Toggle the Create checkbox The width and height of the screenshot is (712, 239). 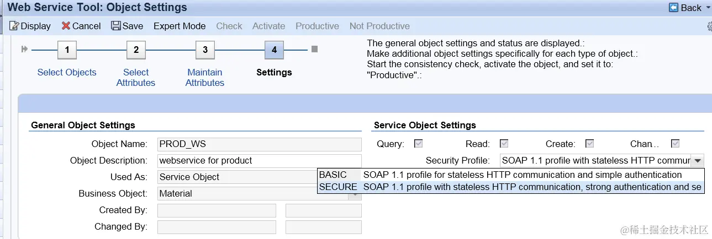[x=589, y=144]
